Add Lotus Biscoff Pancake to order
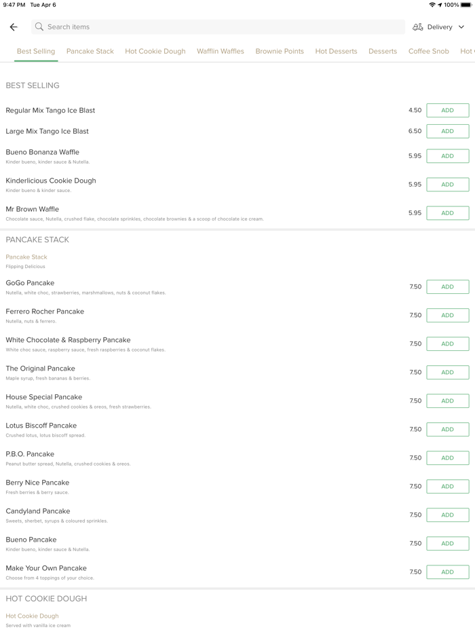Viewport: 475px width, 634px height. coord(447,430)
